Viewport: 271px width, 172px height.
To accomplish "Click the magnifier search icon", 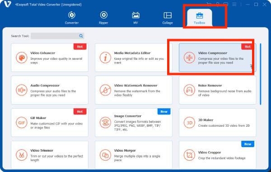I will pos(81,36).
